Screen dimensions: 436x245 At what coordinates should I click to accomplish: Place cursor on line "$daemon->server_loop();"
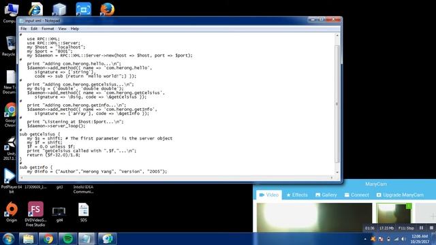pos(56,126)
